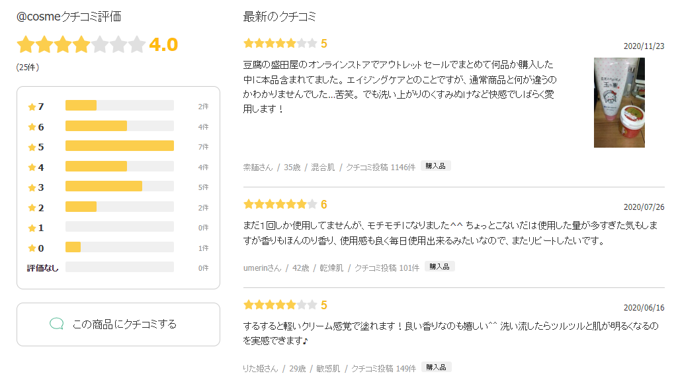Click the overall 4.0 rating stars

click(x=81, y=44)
